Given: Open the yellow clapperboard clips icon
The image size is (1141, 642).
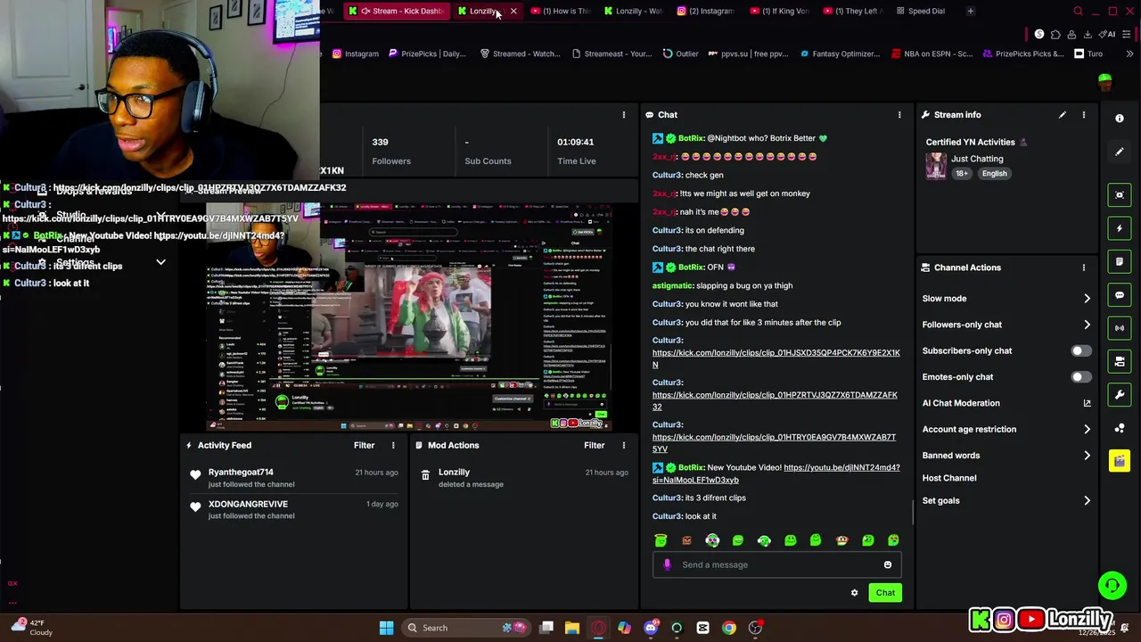Looking at the screenshot, I should 1120,461.
